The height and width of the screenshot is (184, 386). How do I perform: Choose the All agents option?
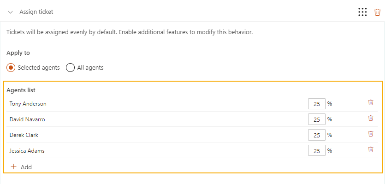point(70,67)
